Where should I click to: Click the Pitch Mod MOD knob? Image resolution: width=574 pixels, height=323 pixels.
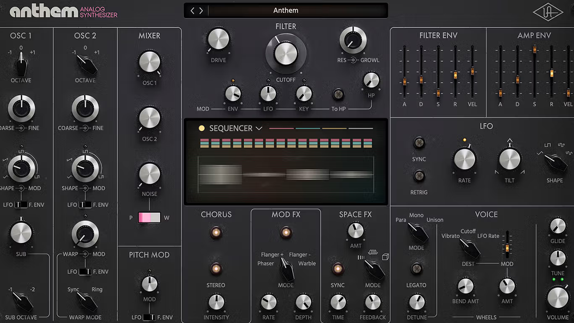pos(149,284)
